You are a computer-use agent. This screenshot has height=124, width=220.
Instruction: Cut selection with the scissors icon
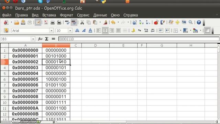82,22
